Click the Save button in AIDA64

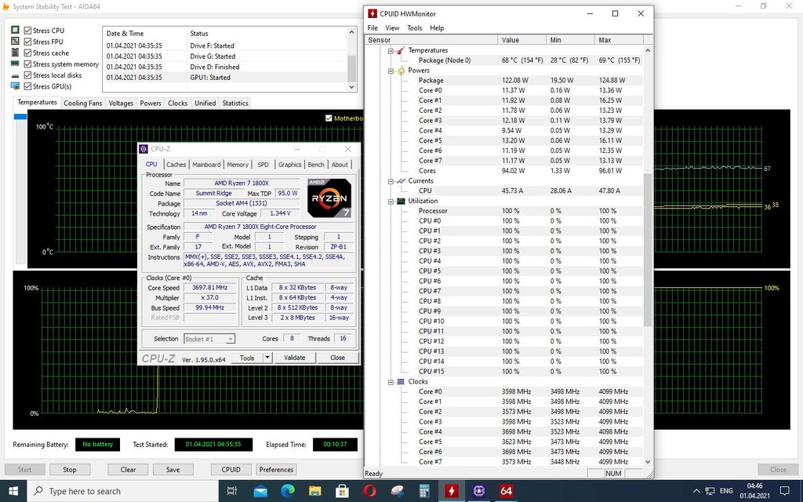[x=173, y=470]
